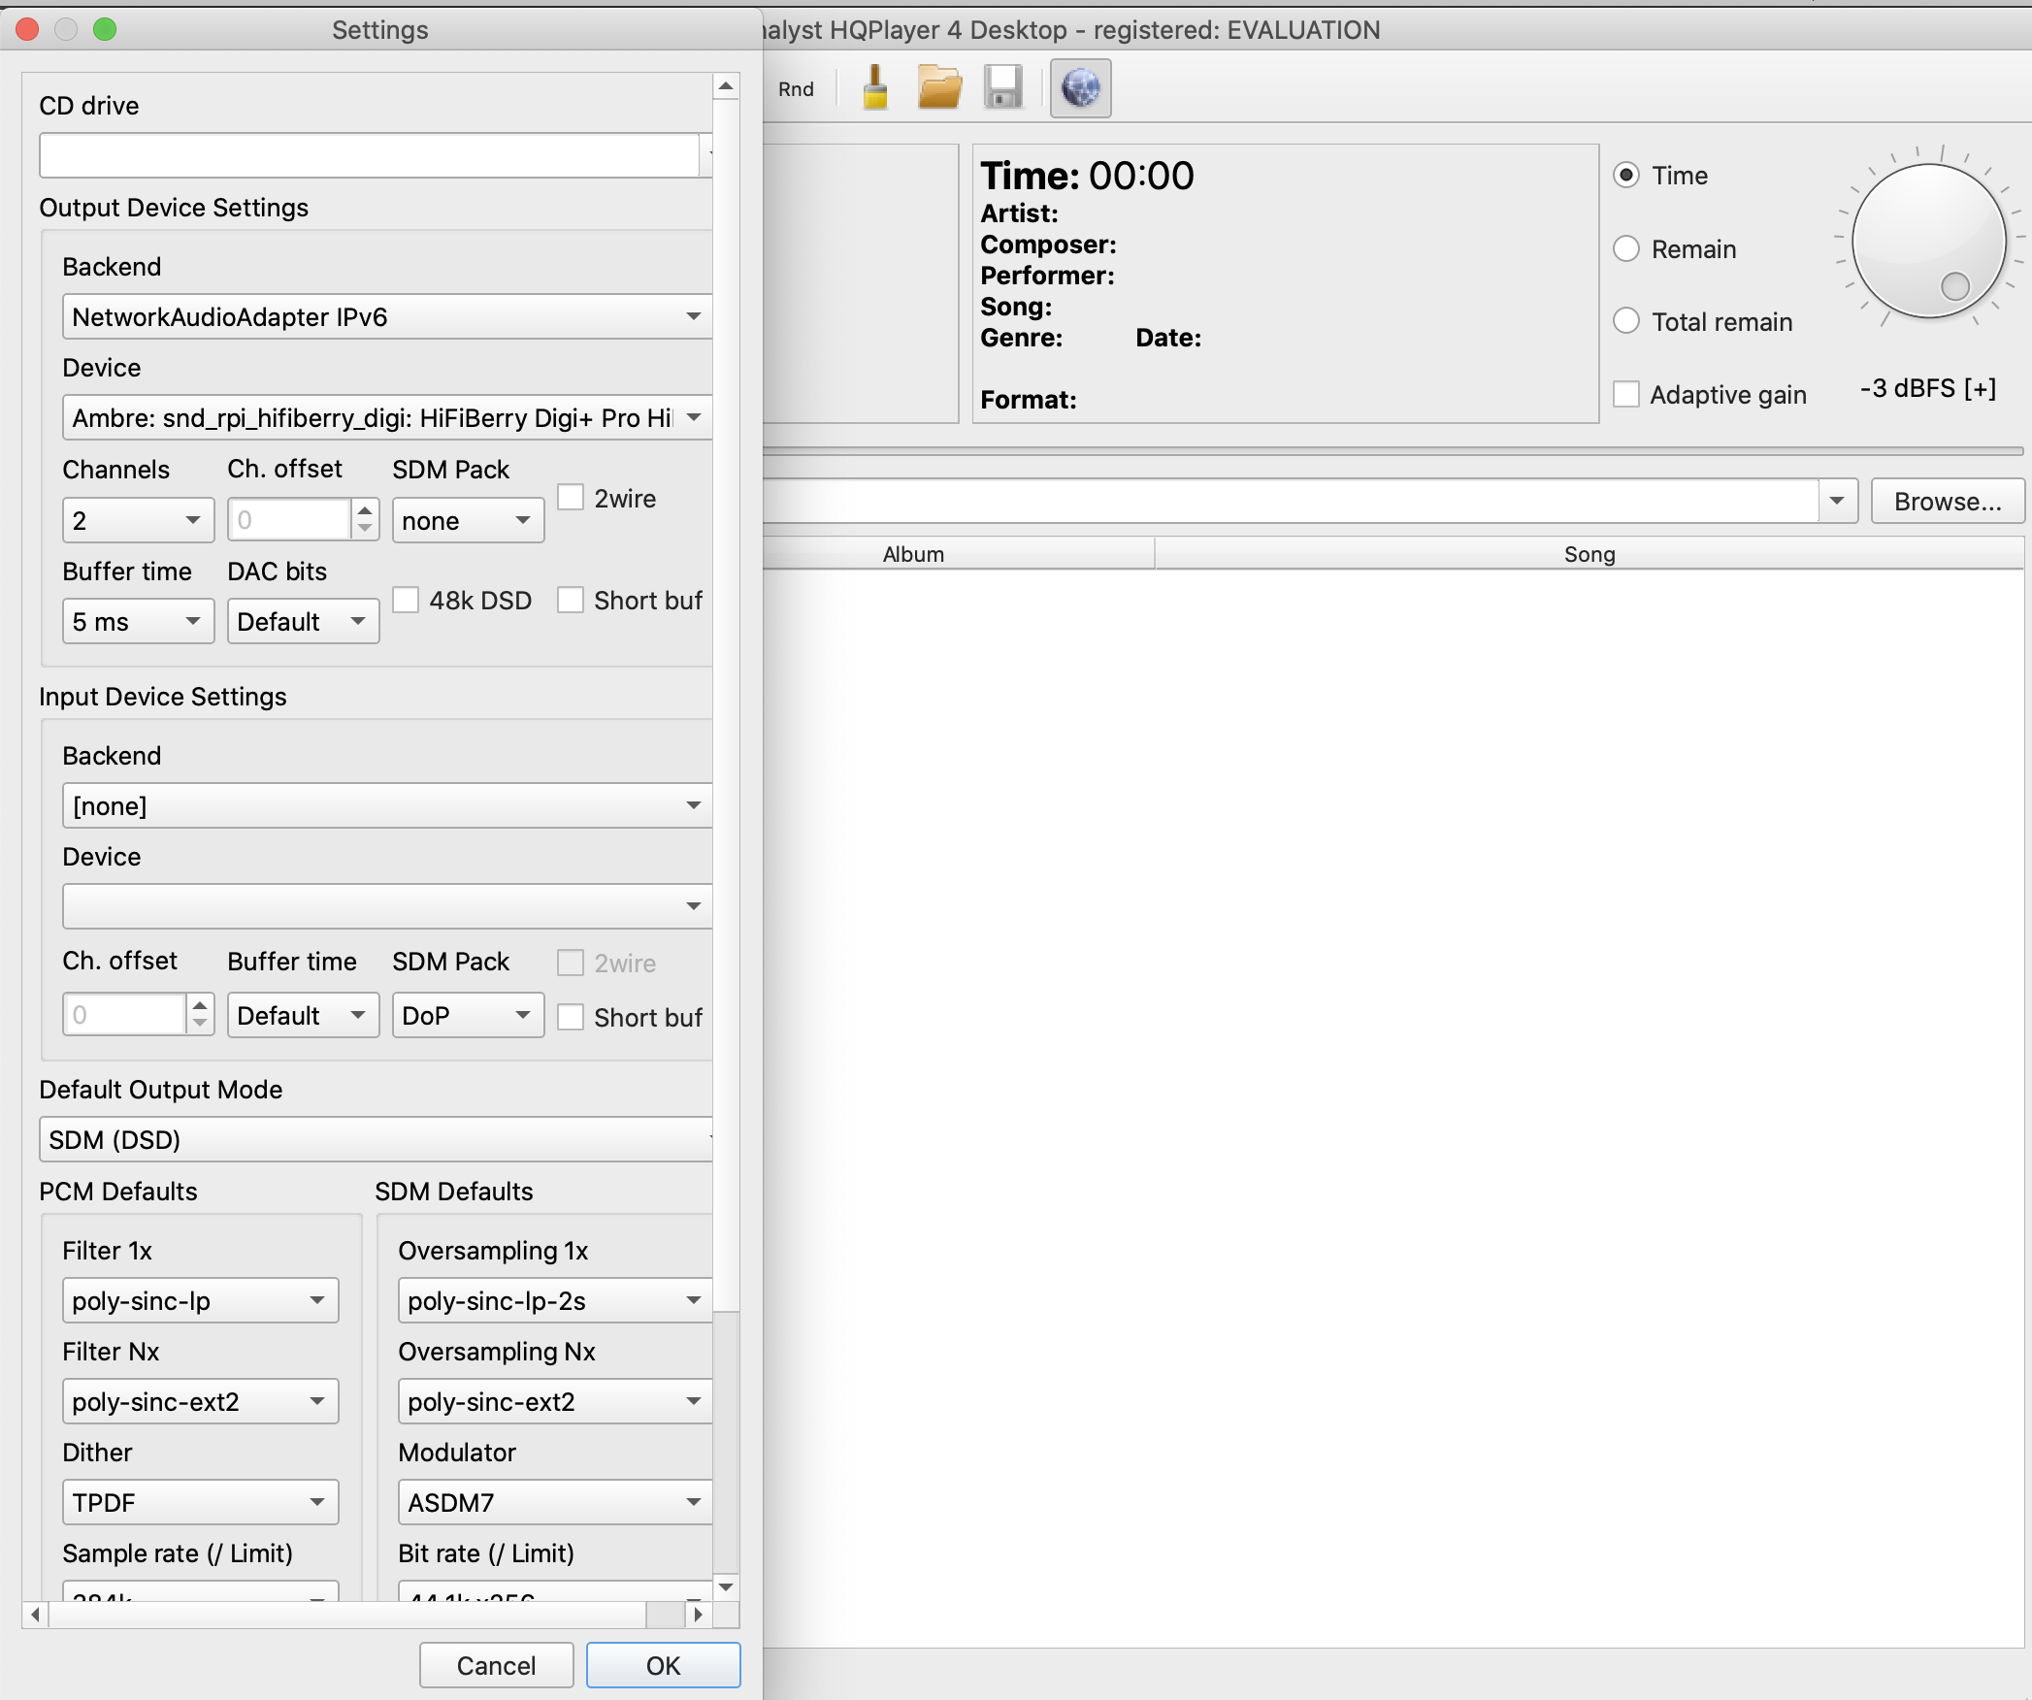The width and height of the screenshot is (2032, 1700).
Task: Toggle the globe network toolbar icon
Action: pos(1080,88)
